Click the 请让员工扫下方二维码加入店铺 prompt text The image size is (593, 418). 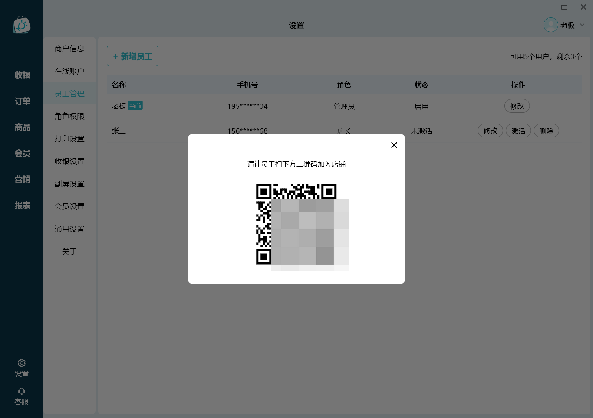pos(296,164)
